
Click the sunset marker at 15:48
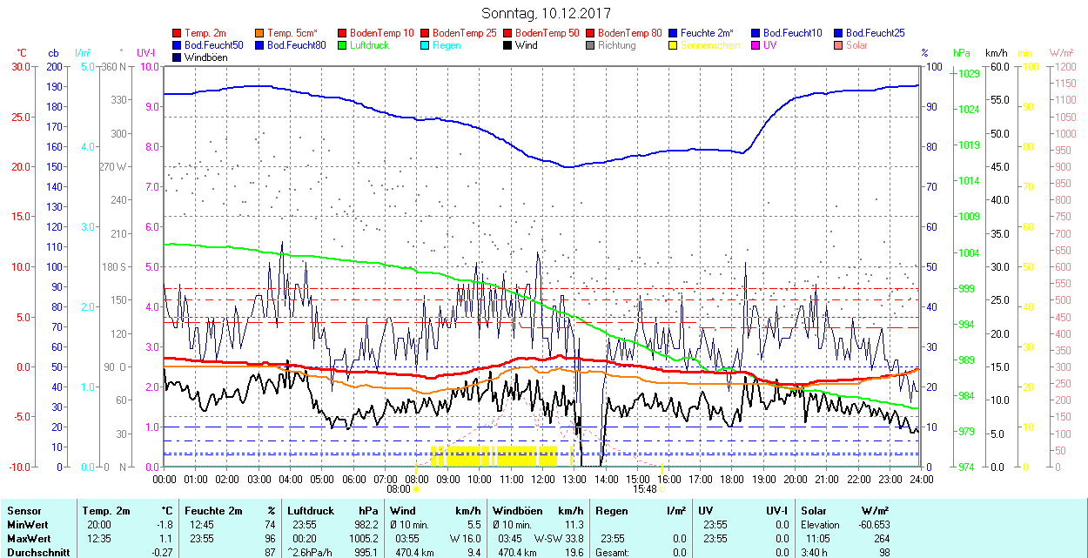coord(662,489)
